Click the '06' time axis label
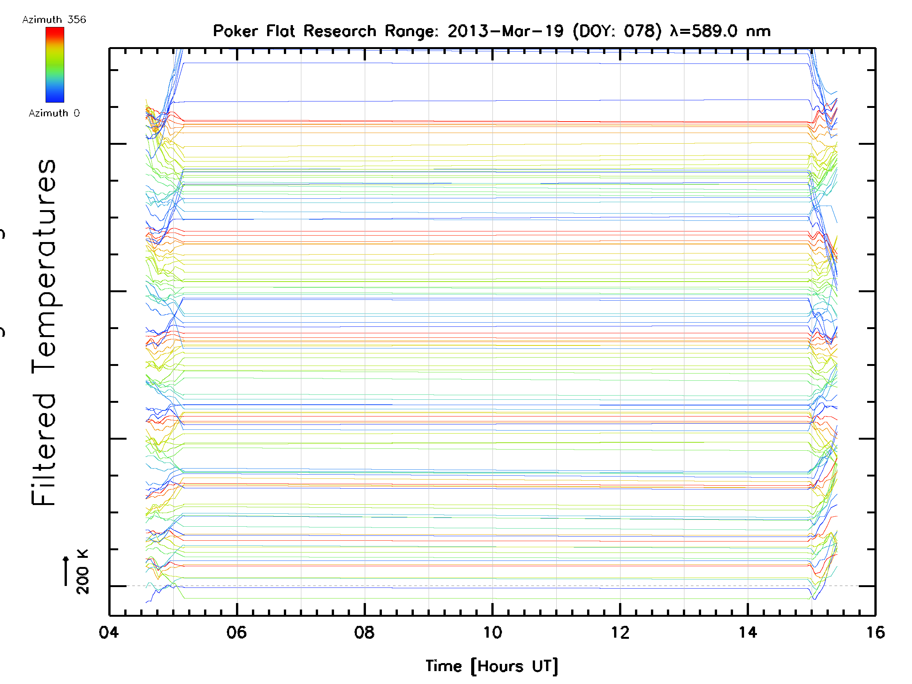The width and height of the screenshot is (912, 684). (x=237, y=632)
